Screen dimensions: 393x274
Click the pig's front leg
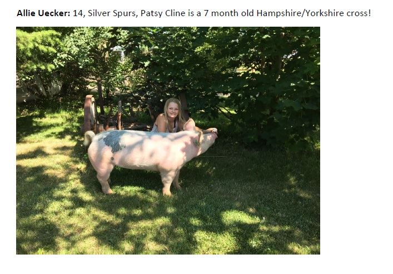pos(167,182)
